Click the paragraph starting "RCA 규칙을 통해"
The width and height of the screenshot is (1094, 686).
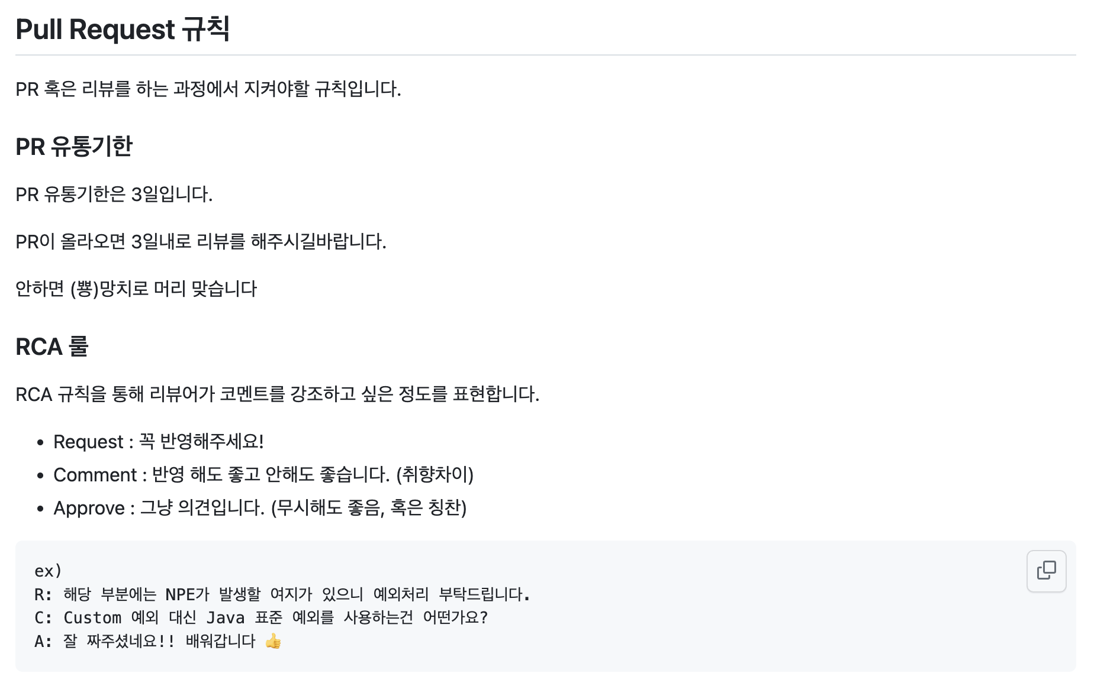(277, 394)
